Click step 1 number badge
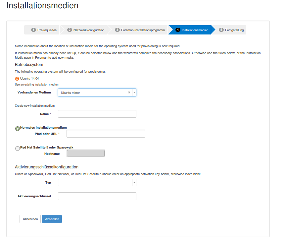The image size is (284, 242). coord(33,30)
